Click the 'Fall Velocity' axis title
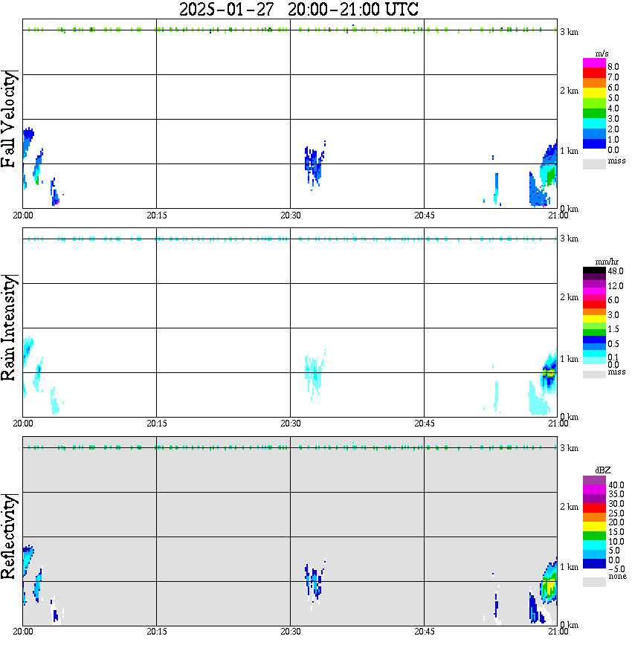The image size is (632, 645). pos(8,119)
